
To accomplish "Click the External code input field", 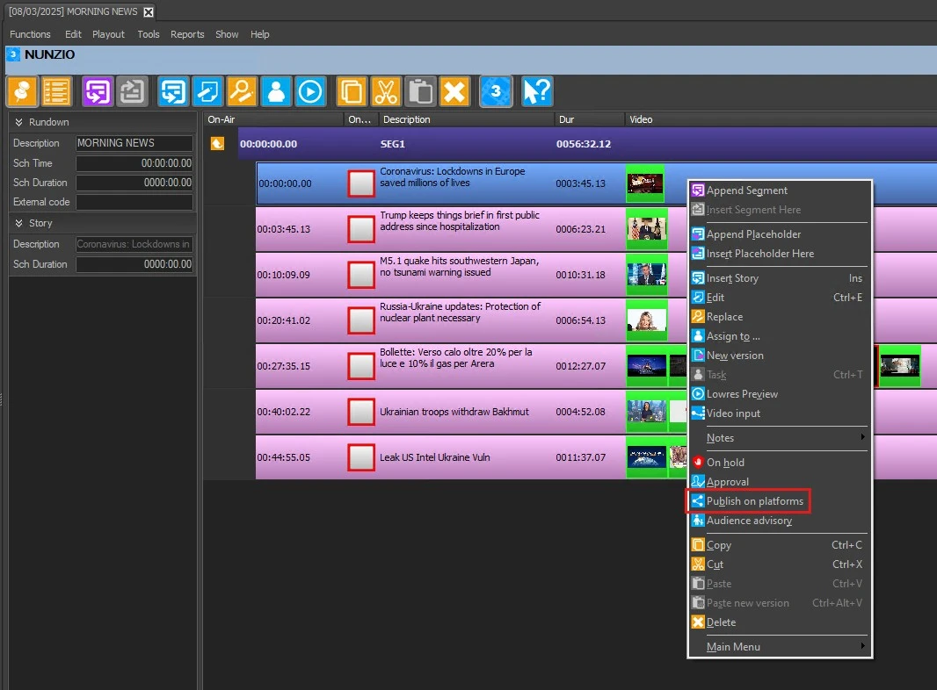I will point(134,202).
